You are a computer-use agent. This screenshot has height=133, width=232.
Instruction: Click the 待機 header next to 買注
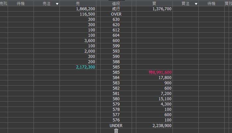tap(211, 4)
